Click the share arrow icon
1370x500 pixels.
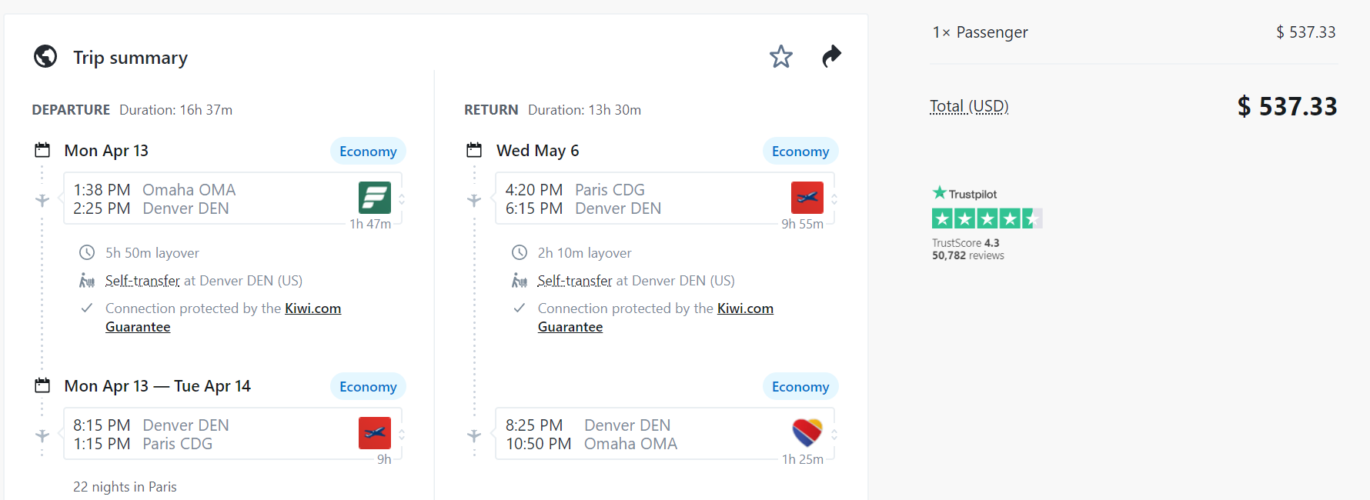click(831, 56)
